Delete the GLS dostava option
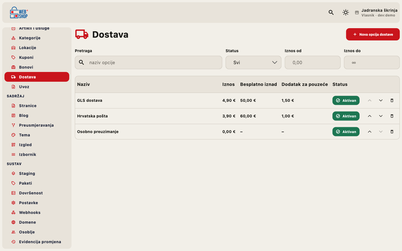This screenshot has width=402, height=251. [x=392, y=100]
